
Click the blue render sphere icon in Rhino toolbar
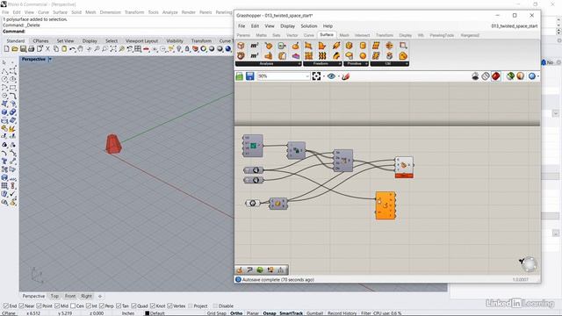[228, 49]
